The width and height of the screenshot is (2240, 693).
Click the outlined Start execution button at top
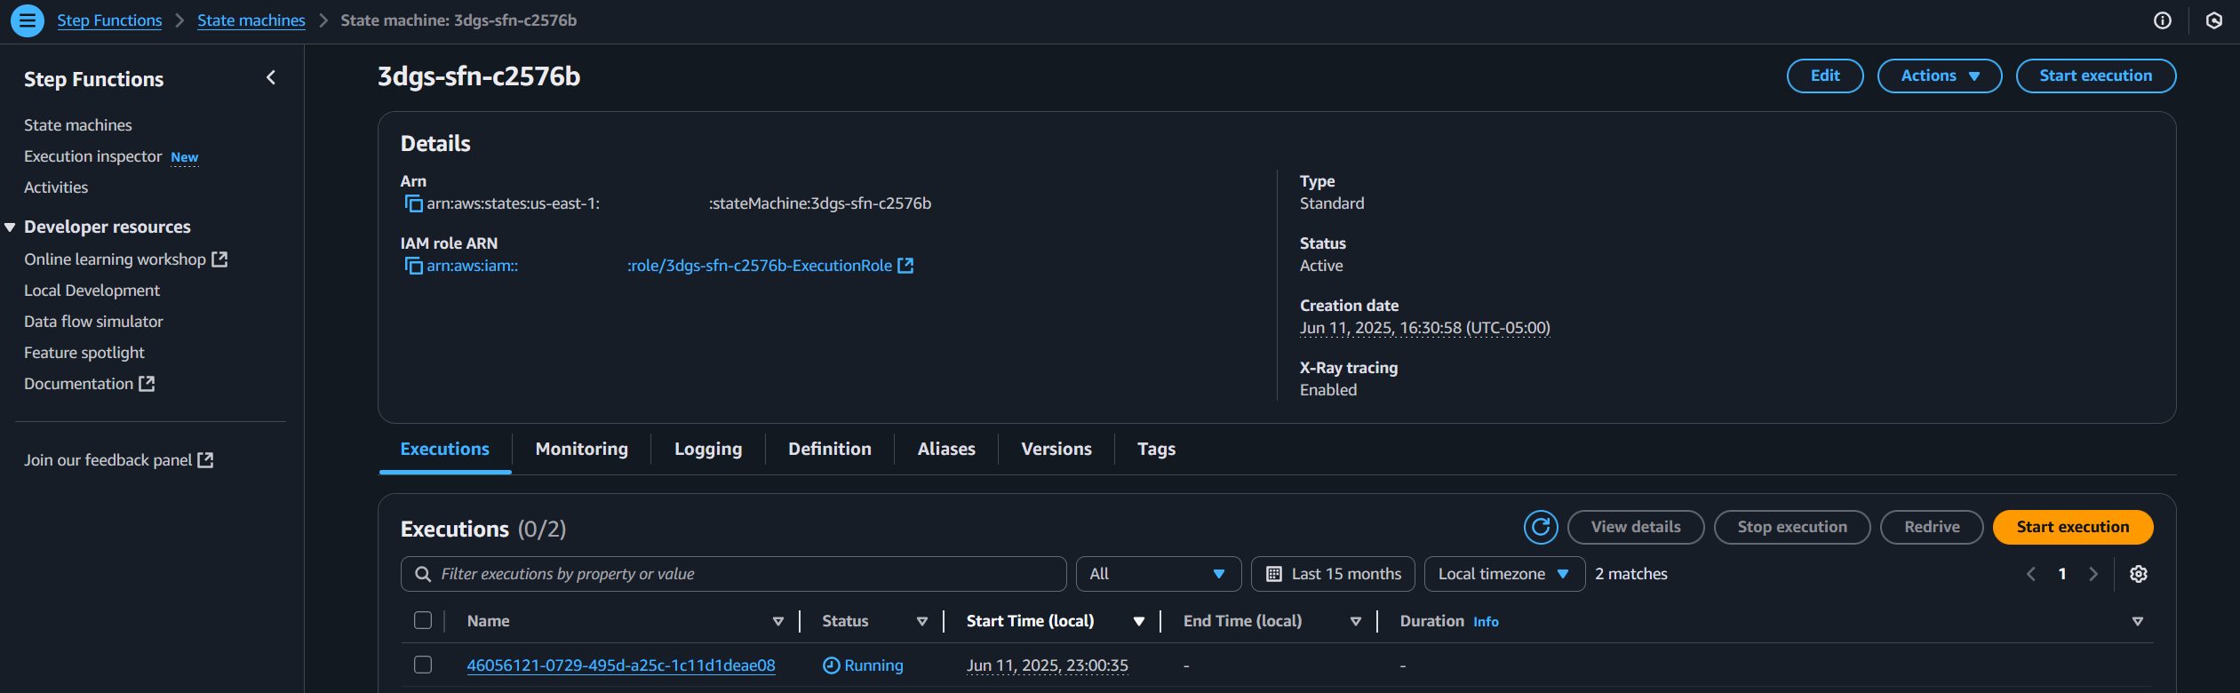coord(2096,76)
